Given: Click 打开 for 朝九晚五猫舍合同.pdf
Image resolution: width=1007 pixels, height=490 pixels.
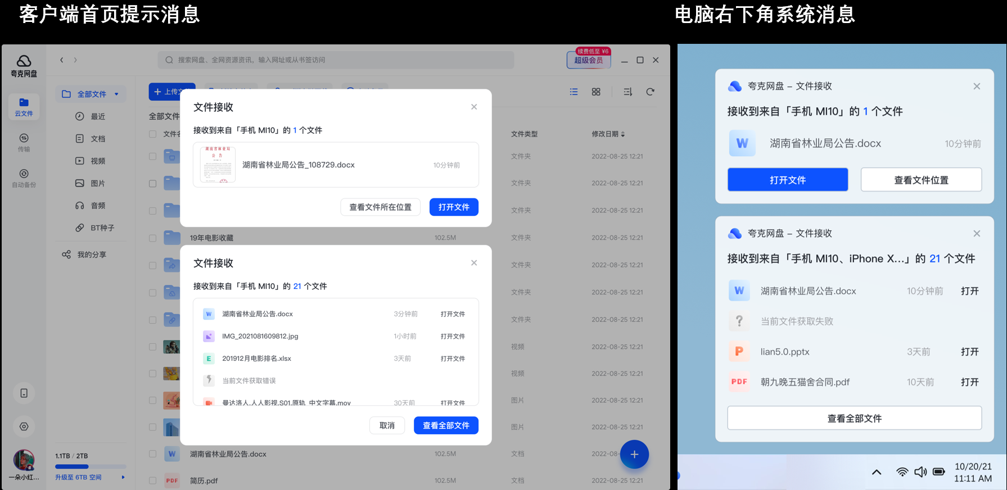Looking at the screenshot, I should (970, 382).
